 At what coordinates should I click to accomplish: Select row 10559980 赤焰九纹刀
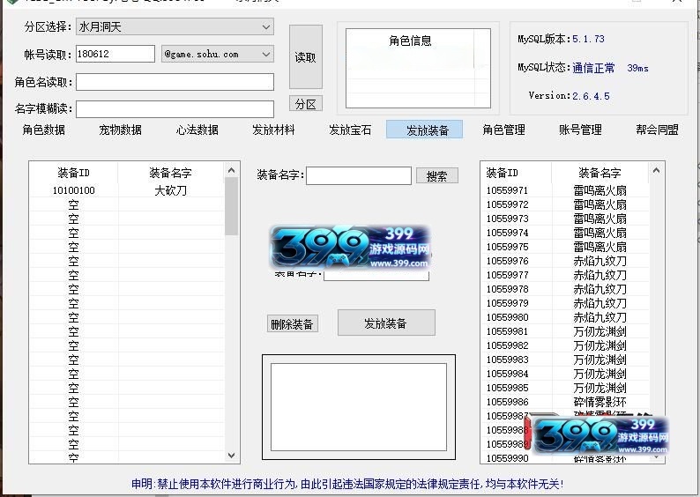(x=565, y=317)
